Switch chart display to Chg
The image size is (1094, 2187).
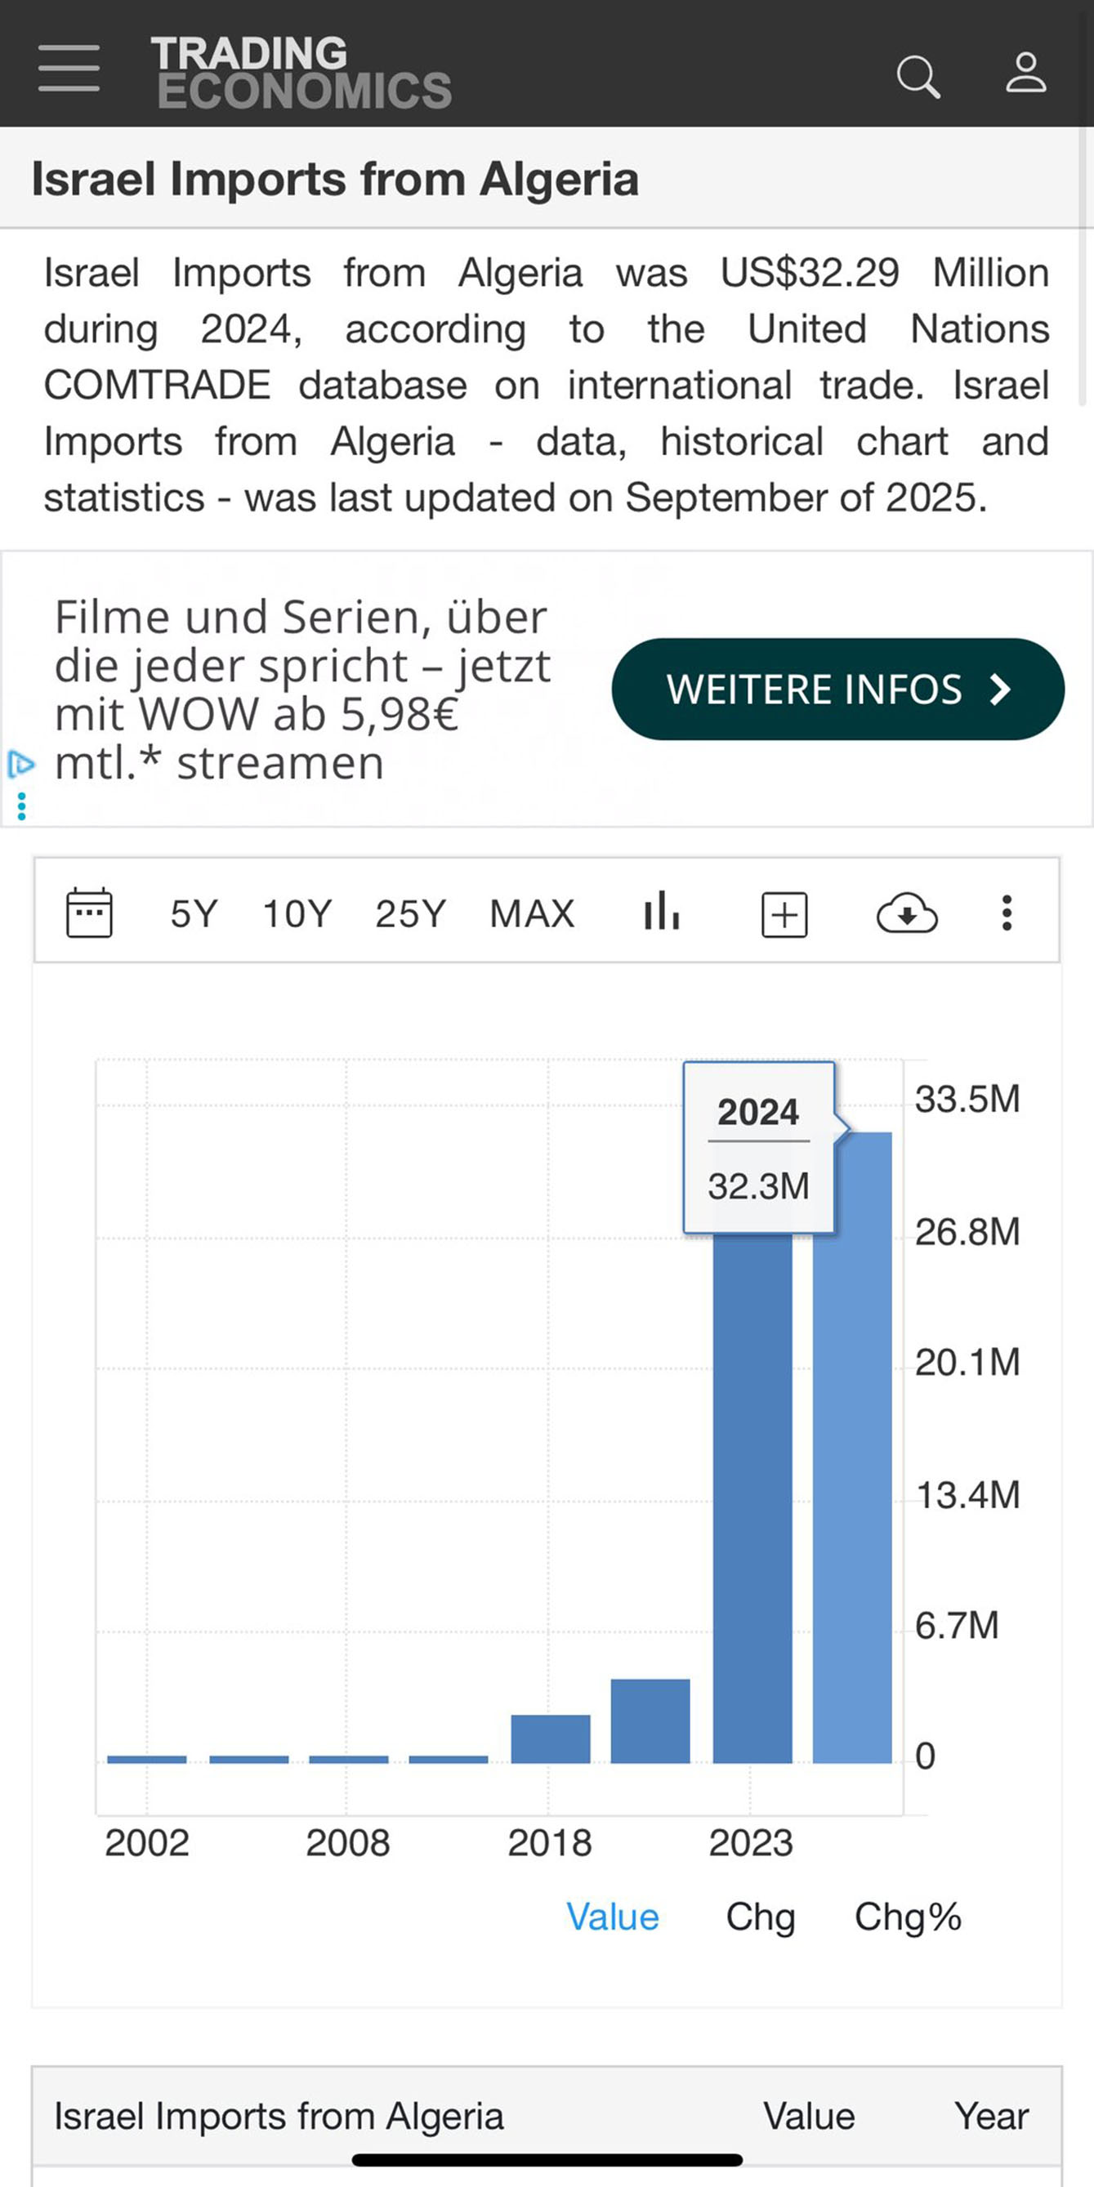[x=760, y=1917]
